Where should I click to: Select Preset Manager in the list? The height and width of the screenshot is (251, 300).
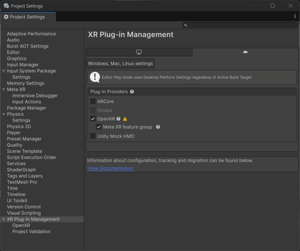(24, 139)
